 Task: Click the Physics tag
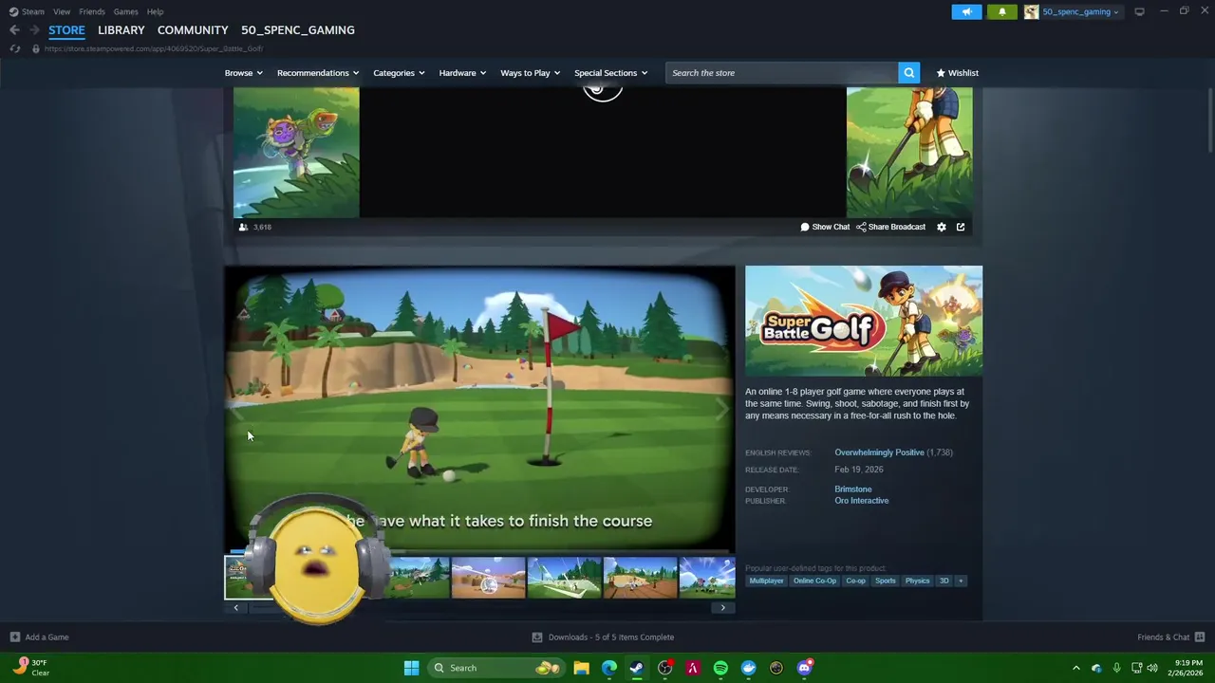coord(917,581)
